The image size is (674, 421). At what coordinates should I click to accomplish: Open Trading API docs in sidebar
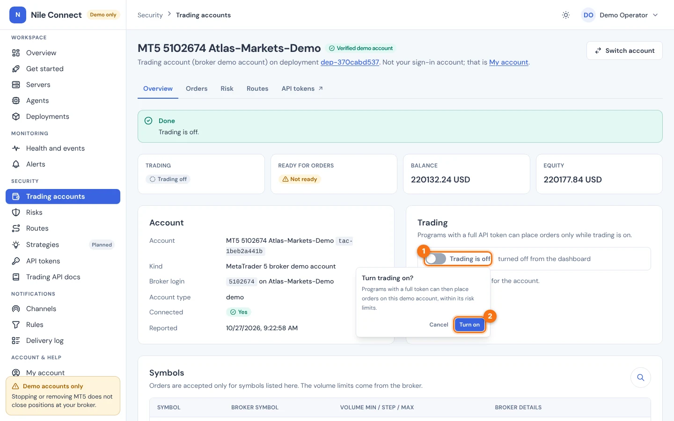(63, 277)
